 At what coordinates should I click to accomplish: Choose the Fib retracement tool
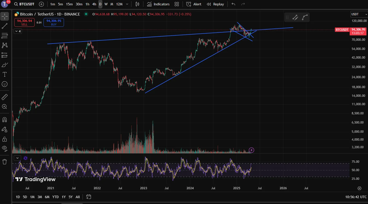(5, 36)
